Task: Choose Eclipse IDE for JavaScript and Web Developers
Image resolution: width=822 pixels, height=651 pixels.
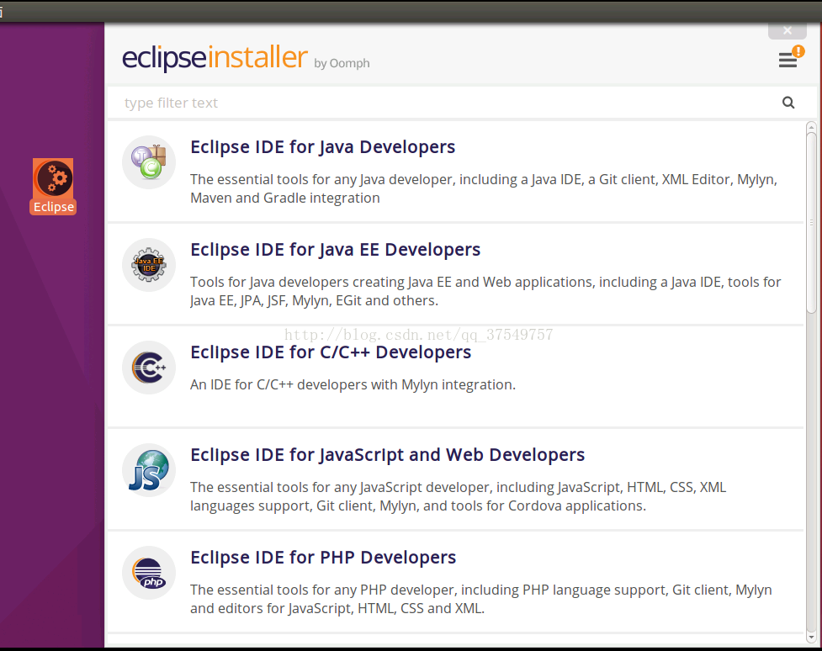Action: pos(455,479)
